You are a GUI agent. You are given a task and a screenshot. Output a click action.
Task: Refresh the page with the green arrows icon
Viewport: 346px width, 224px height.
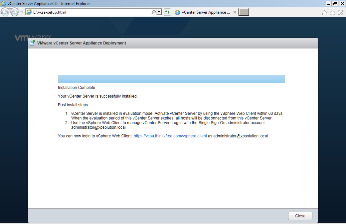coord(167,12)
